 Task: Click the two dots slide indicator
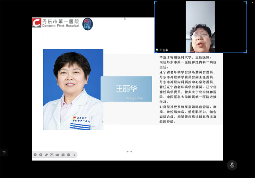(x=129, y=151)
